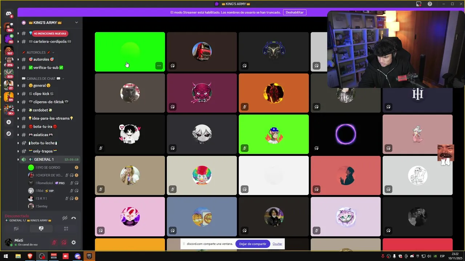Expand arrow beside cerdobet channel
This screenshot has height=261, width=465.
pyautogui.click(x=18, y=110)
